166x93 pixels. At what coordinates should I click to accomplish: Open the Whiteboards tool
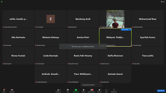114,90
